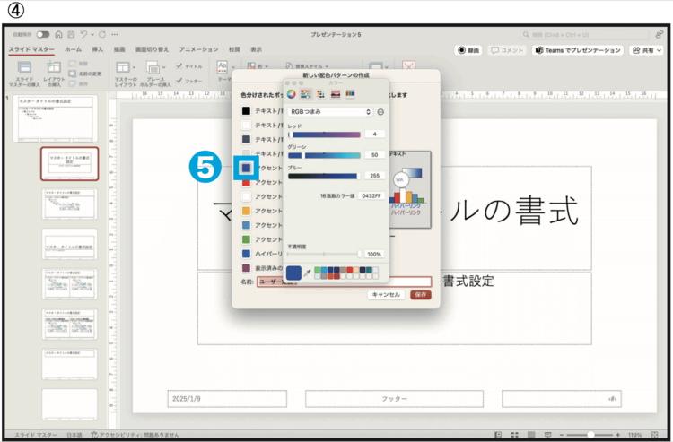Fit slide to window icon in status bar
The image size is (673, 442).
tap(654, 435)
